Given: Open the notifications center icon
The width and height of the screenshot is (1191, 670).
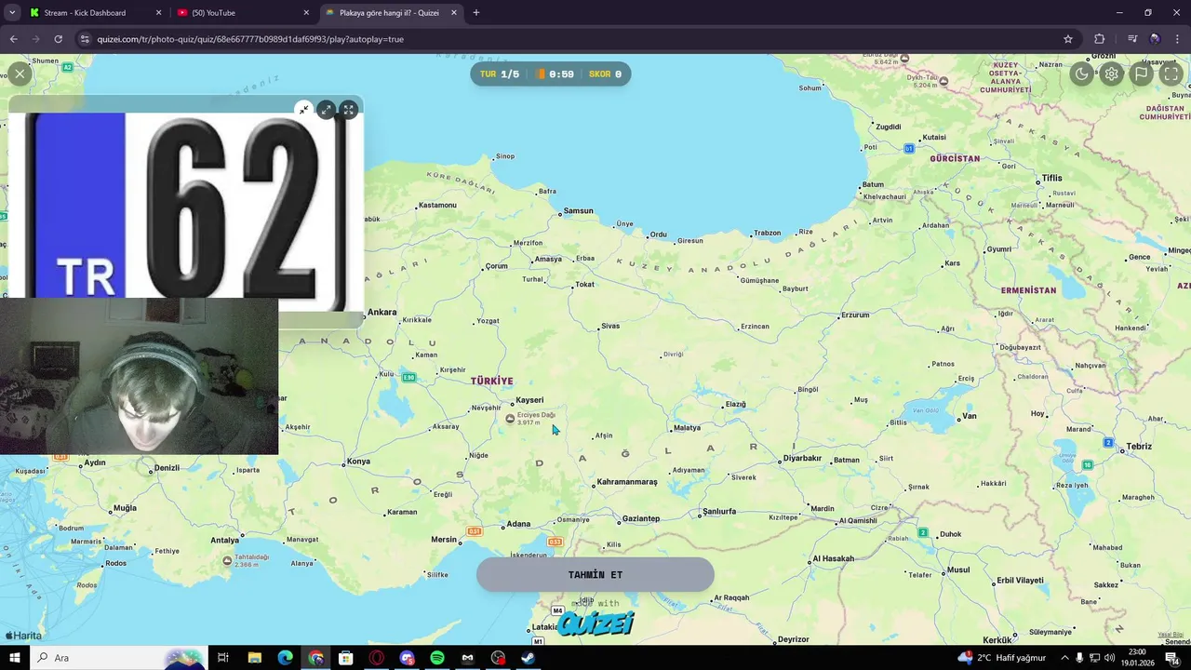Looking at the screenshot, I should coord(1172,658).
